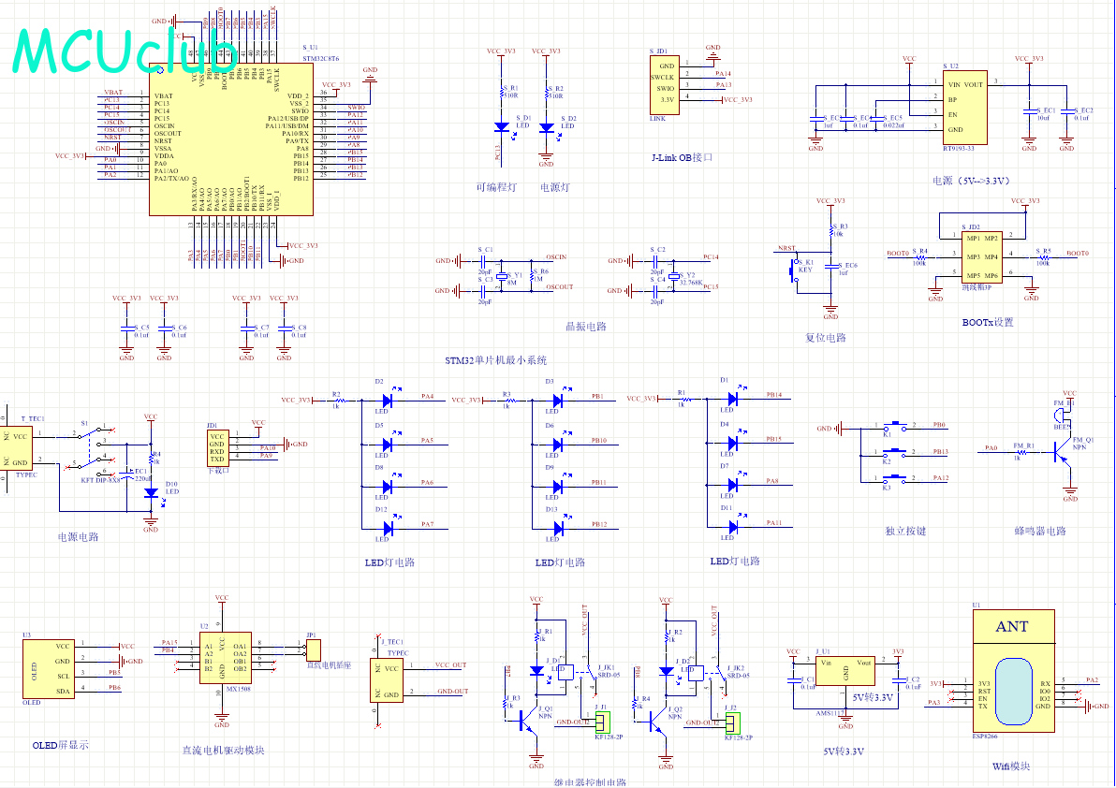Click the green KF128-2P terminal J_J1
Viewport: 1116px width, 788px height.
tap(603, 722)
